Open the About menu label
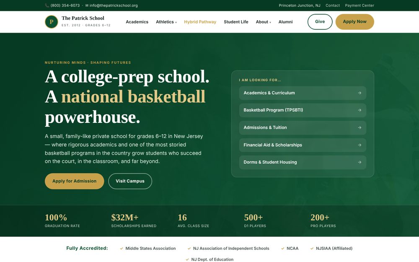The width and height of the screenshot is (419, 262). click(262, 22)
